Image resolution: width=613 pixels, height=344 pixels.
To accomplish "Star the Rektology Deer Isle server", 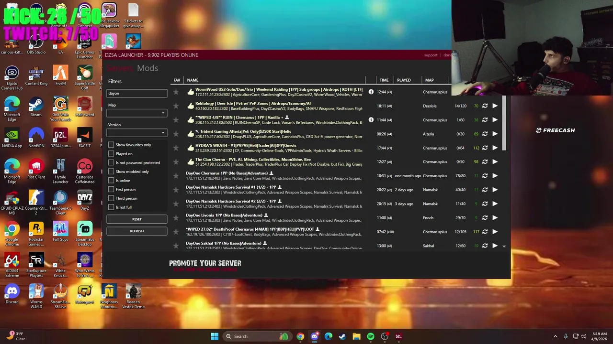I will pyautogui.click(x=176, y=106).
